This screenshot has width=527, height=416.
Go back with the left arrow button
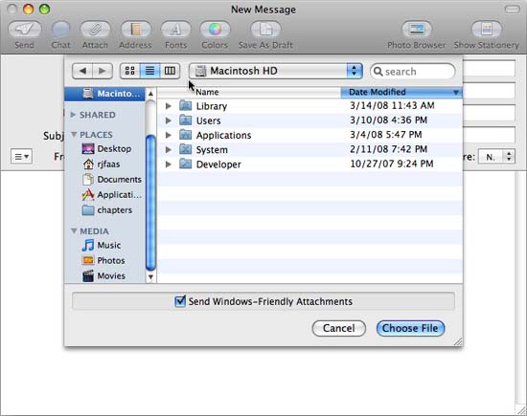click(82, 71)
